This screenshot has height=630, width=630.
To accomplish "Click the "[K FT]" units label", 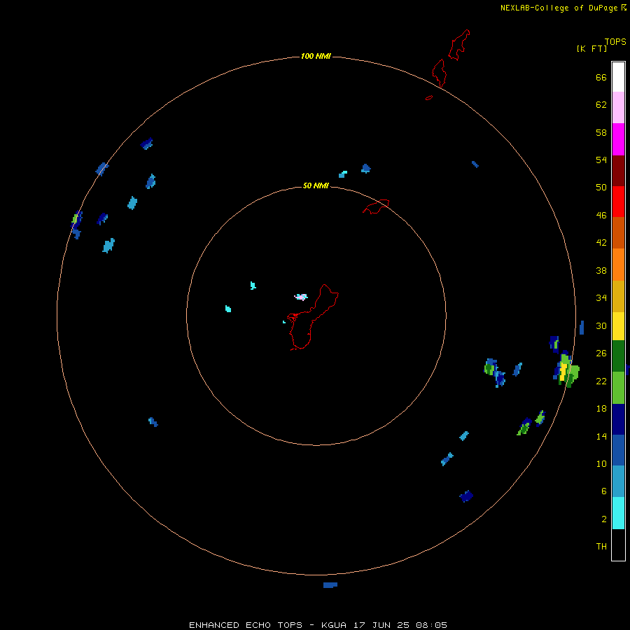I will coord(591,48).
